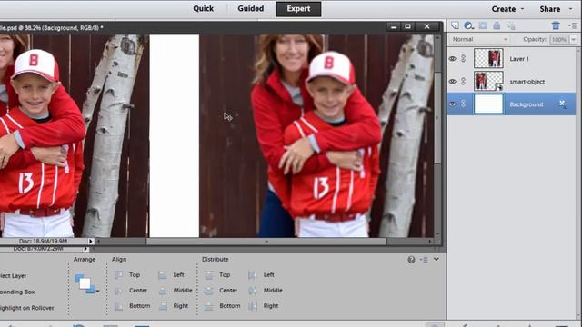
Task: Distribute layers by vertical Center
Action: [x=221, y=291]
